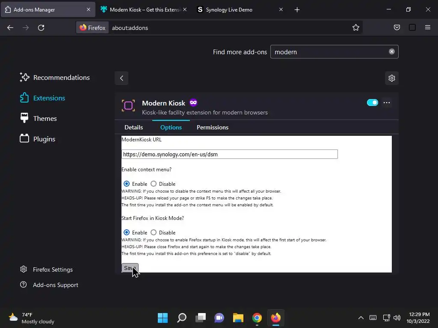Open the Firefox application menu
The image size is (438, 328).
(427, 28)
